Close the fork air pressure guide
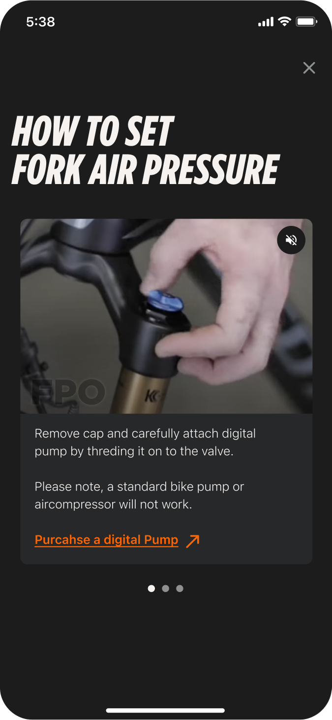The width and height of the screenshot is (332, 720). click(x=309, y=68)
